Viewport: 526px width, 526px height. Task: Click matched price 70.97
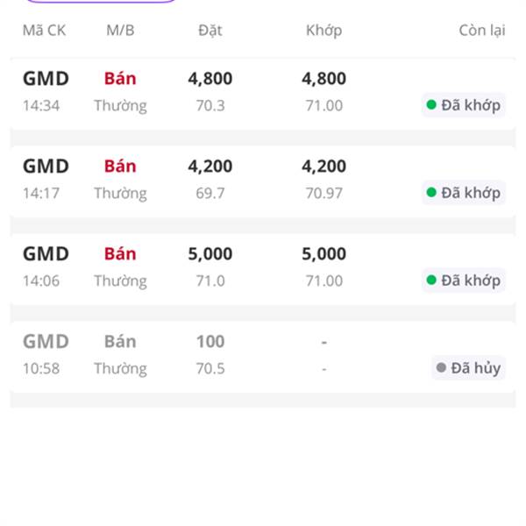tap(323, 193)
